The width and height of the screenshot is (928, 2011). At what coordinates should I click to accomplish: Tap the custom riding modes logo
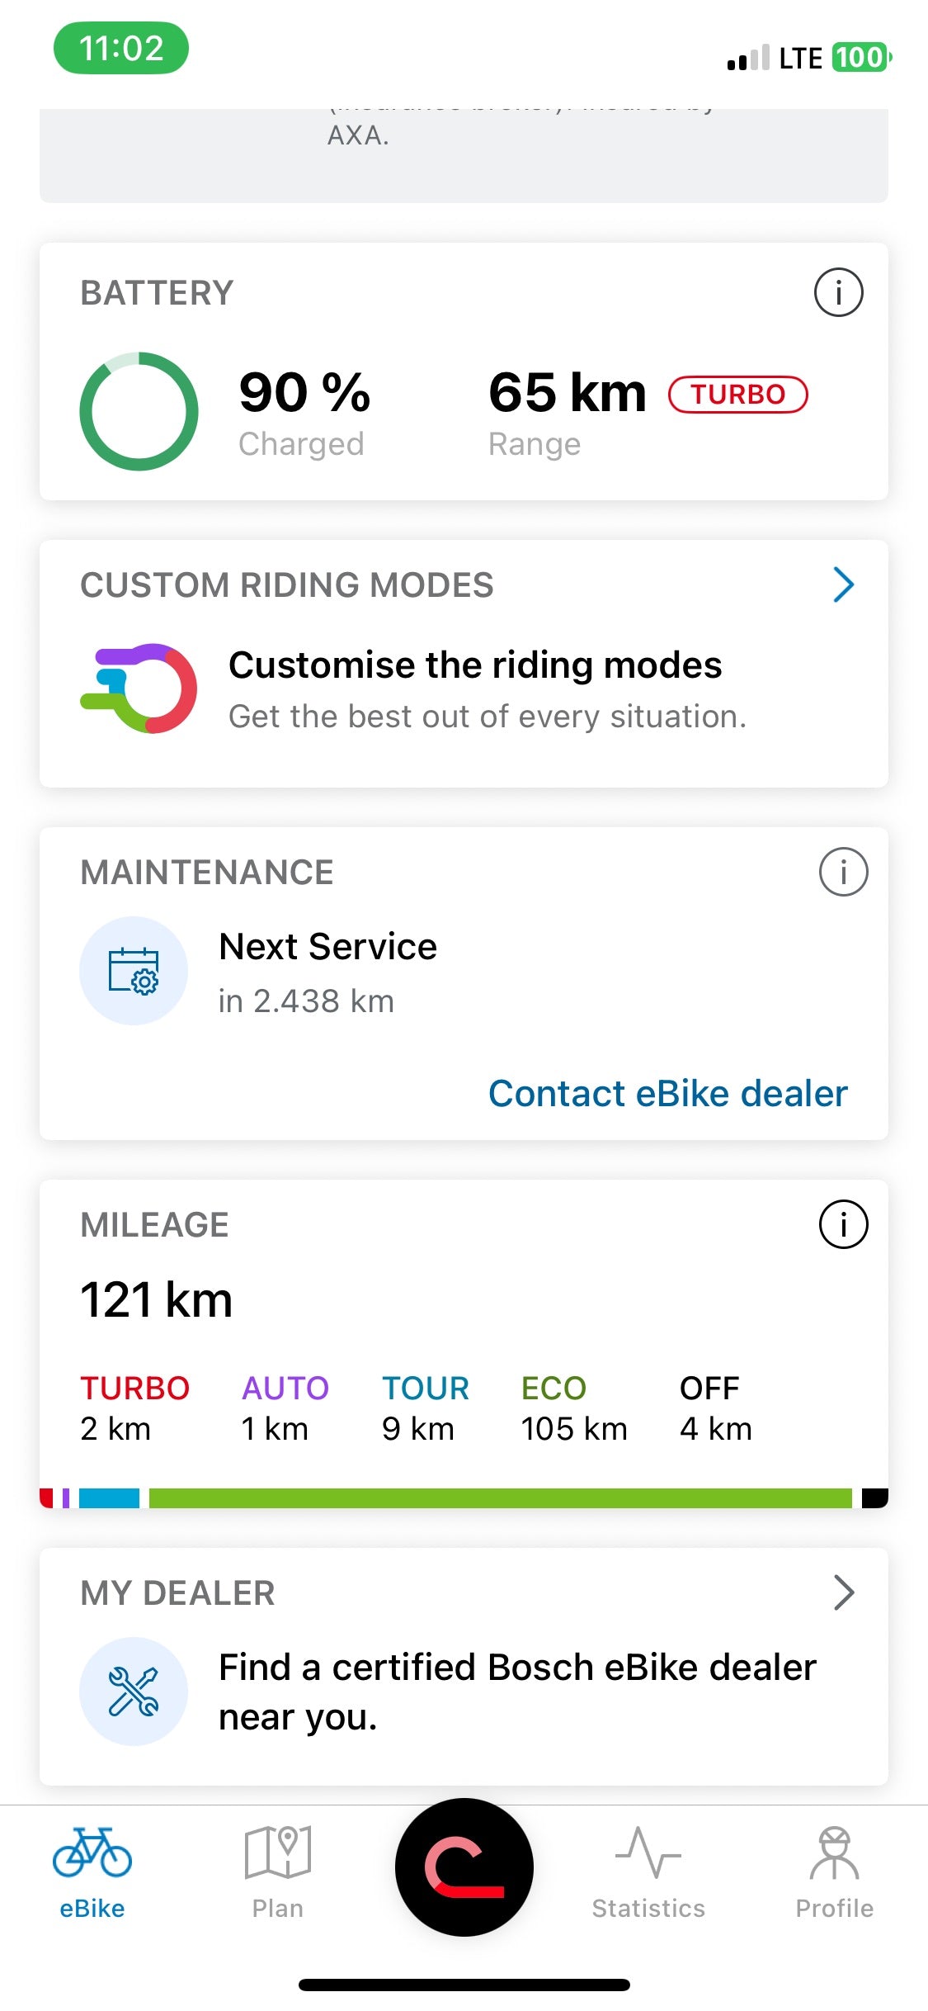click(x=139, y=688)
